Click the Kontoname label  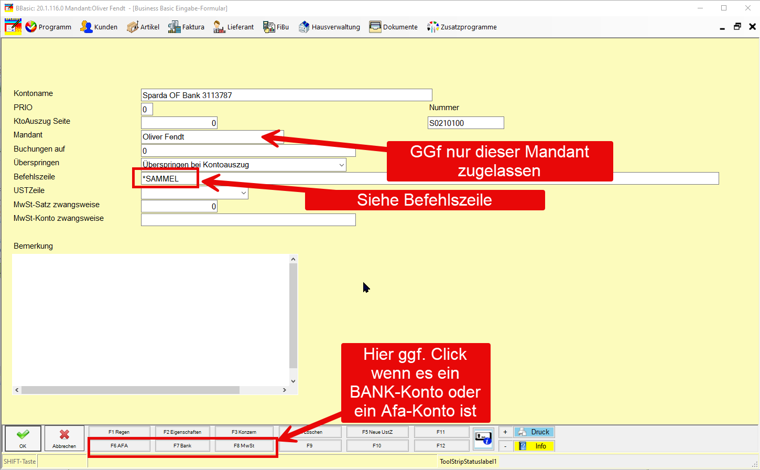pos(33,93)
